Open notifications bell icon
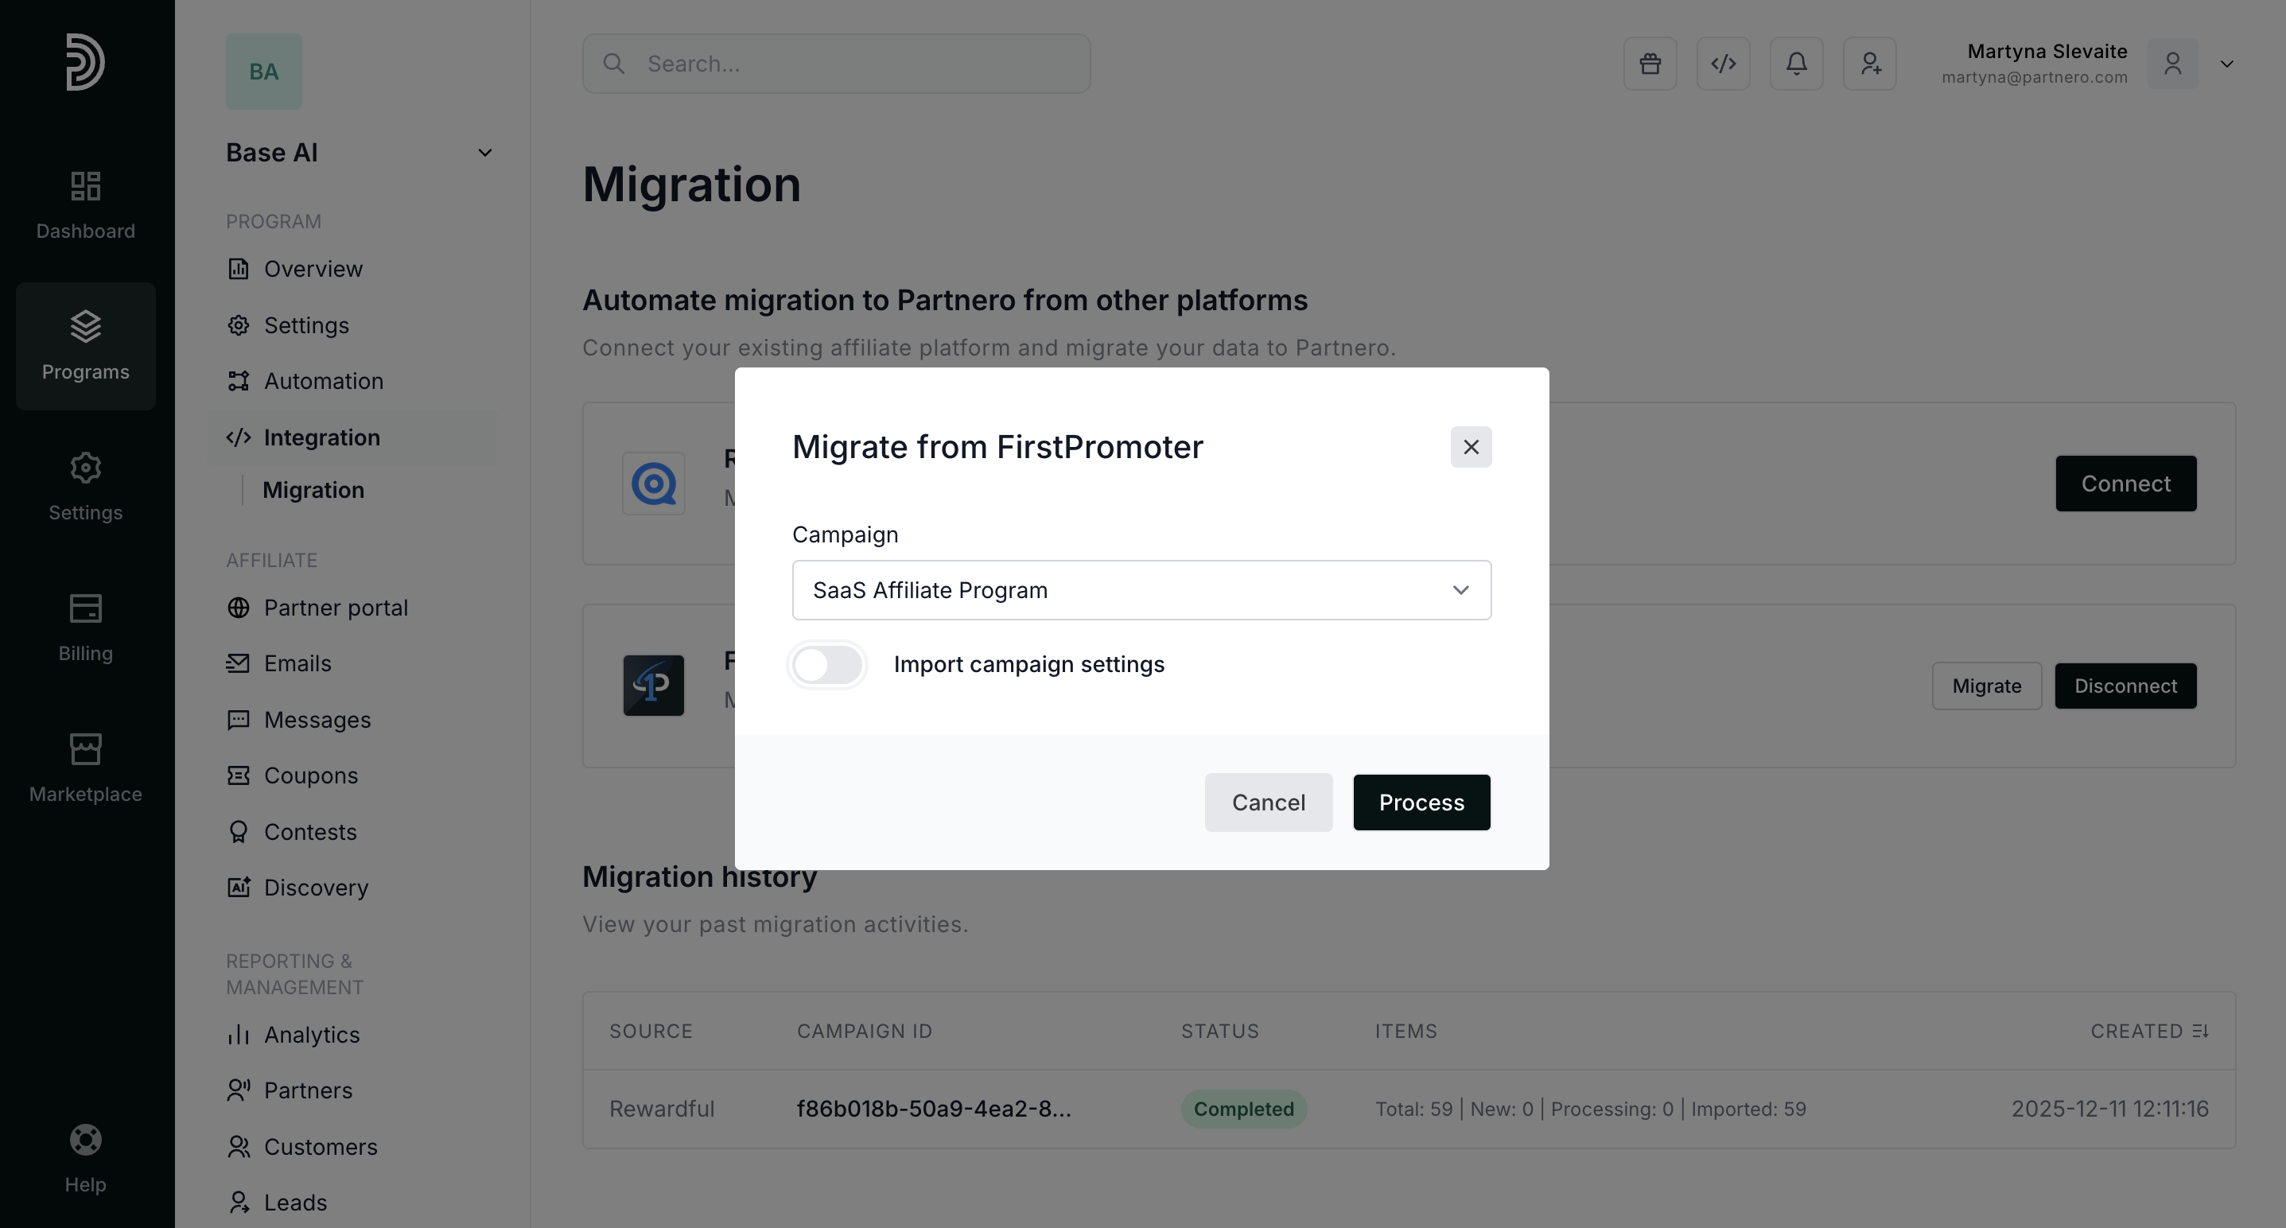 1796,64
